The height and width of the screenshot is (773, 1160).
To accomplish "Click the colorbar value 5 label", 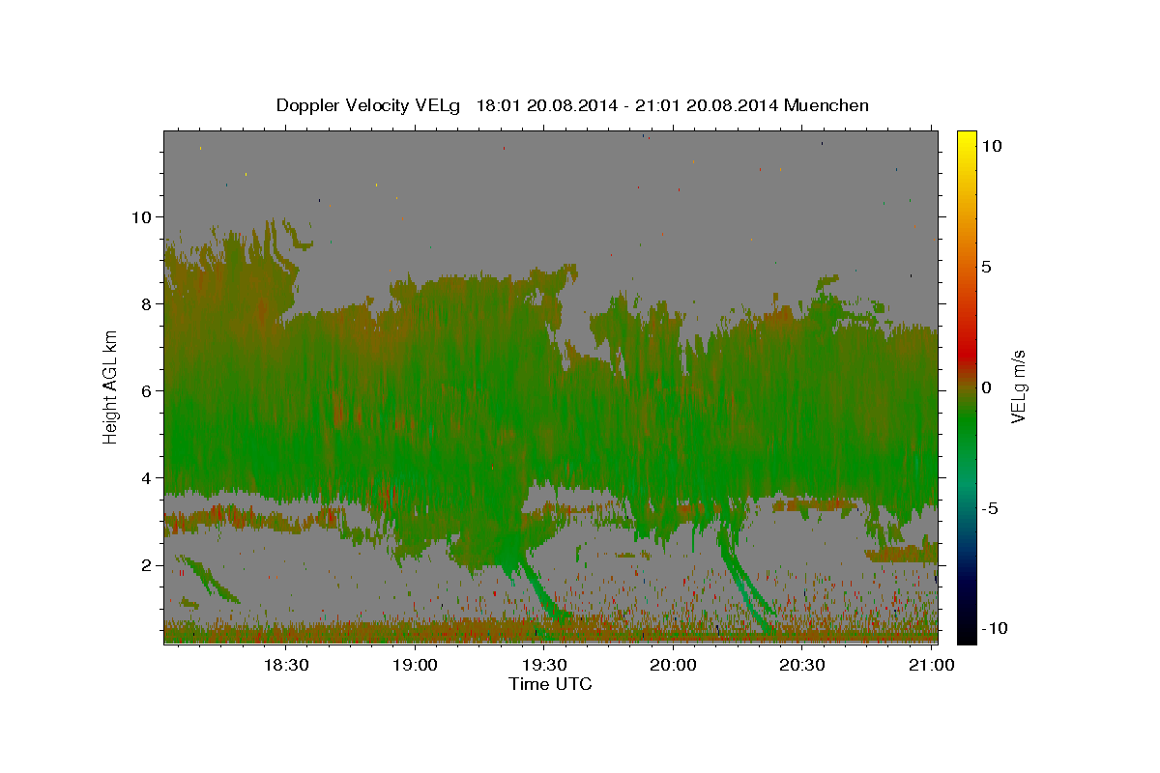I will click(987, 266).
